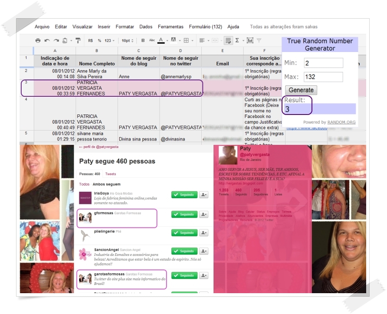Screen dimensions: 387x314
Task: Open the Formatar menu
Action: click(125, 26)
